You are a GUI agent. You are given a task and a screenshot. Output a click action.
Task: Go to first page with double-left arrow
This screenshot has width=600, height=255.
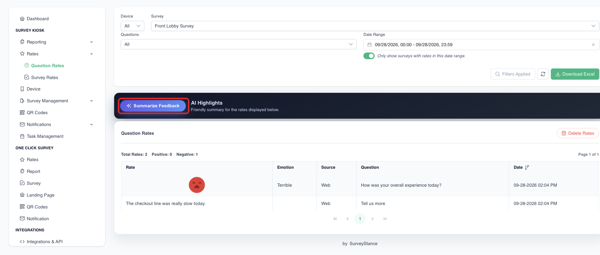coord(335,219)
